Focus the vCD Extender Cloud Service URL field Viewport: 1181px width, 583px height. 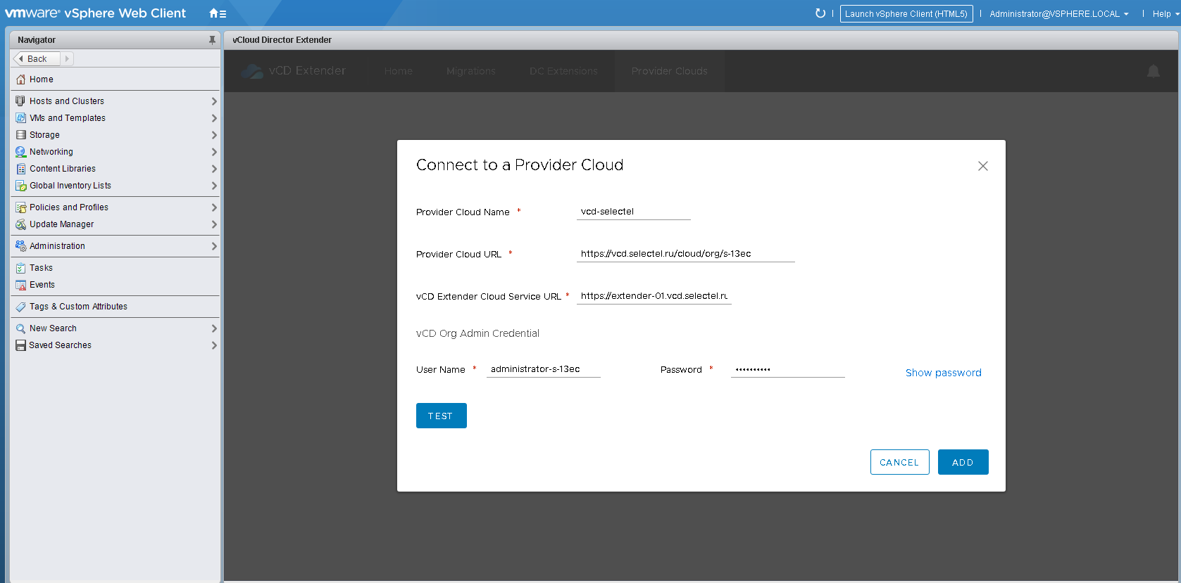[x=654, y=296]
